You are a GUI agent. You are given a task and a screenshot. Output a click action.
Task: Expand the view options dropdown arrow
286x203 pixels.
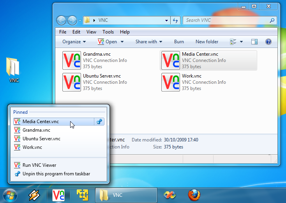[241, 42]
